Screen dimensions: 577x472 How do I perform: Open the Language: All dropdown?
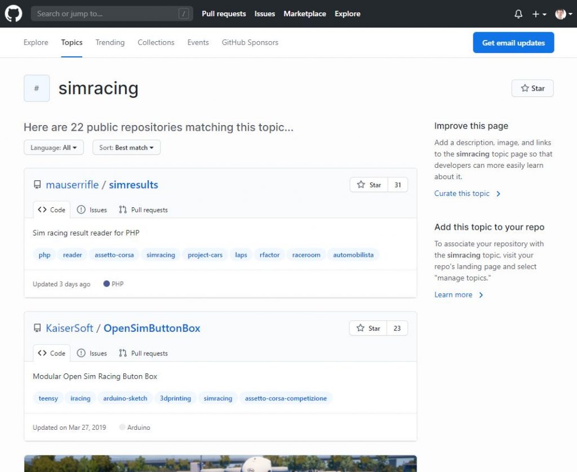tap(54, 148)
